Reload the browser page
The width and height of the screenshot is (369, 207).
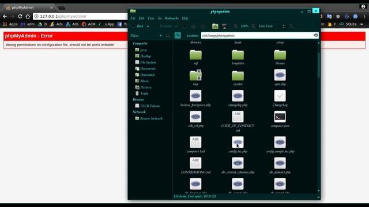20,17
